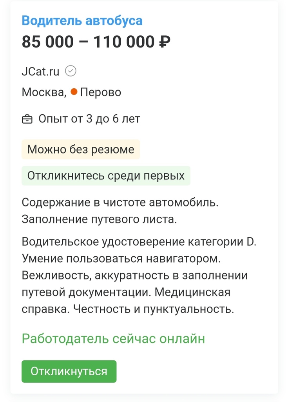Click the orange metro line dot
The image size is (288, 402).
click(x=74, y=92)
